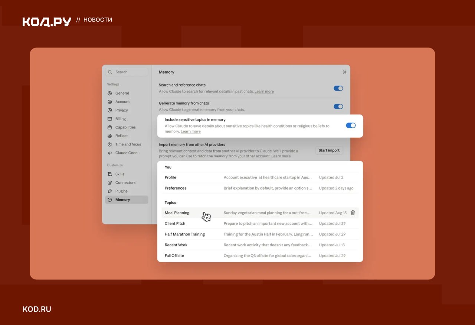The height and width of the screenshot is (325, 475).
Task: Open Learn more link about sensitive topics
Action: [x=191, y=132]
